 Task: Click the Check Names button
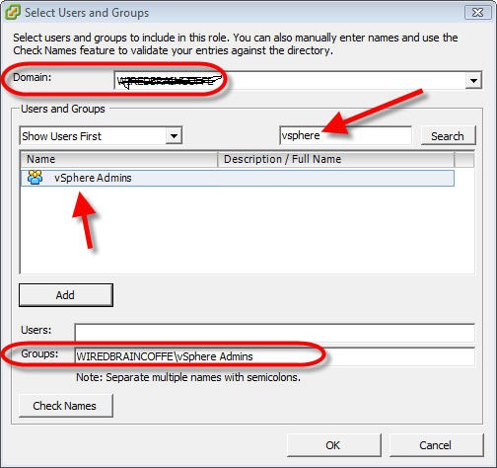(66, 406)
